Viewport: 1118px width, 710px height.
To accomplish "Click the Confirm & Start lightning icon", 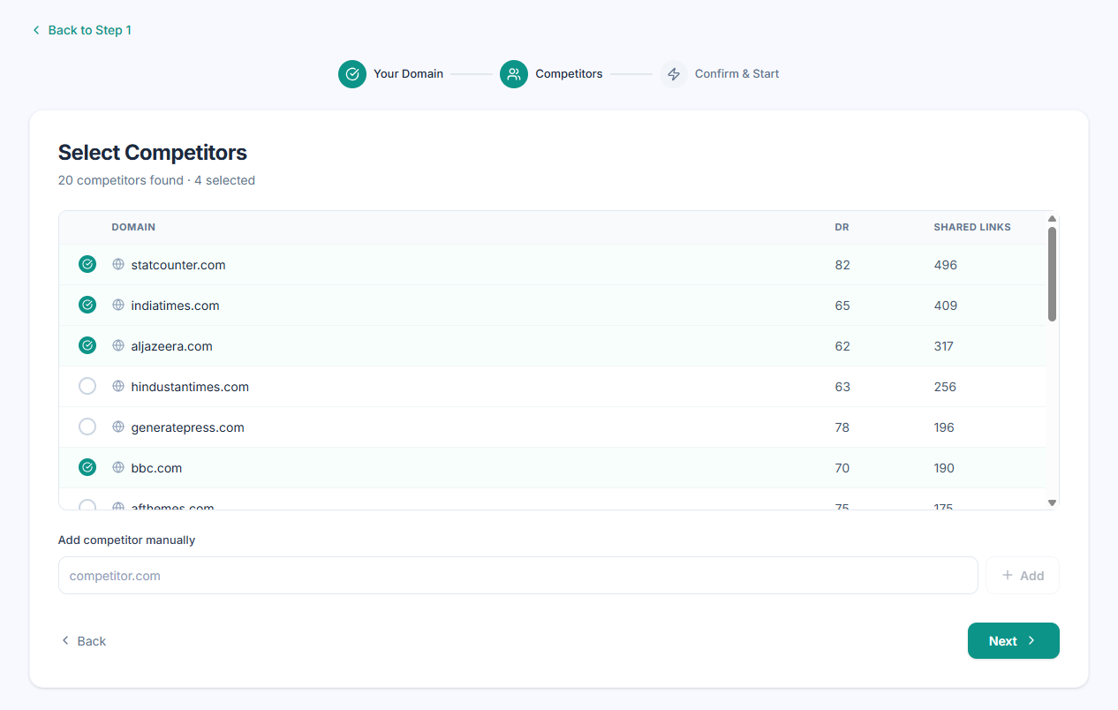I will click(x=674, y=74).
